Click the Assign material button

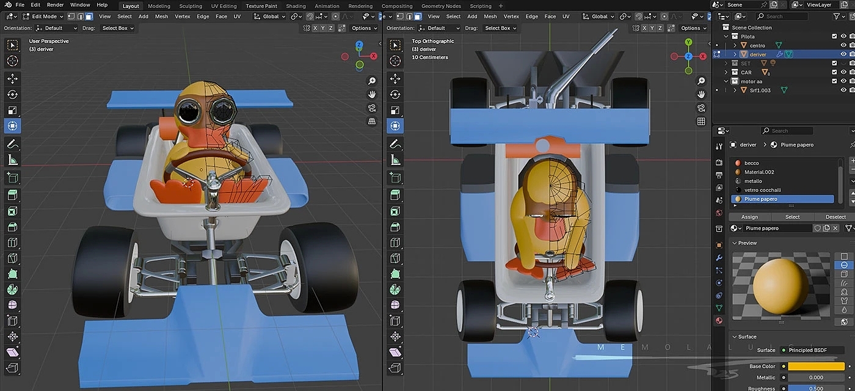tap(749, 217)
